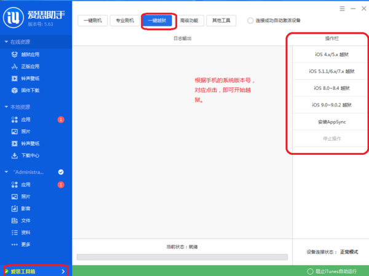The image size is (369, 276).
Task: Open 越狱应用 jailbreak apps icon in sidebar
Action: [15, 55]
